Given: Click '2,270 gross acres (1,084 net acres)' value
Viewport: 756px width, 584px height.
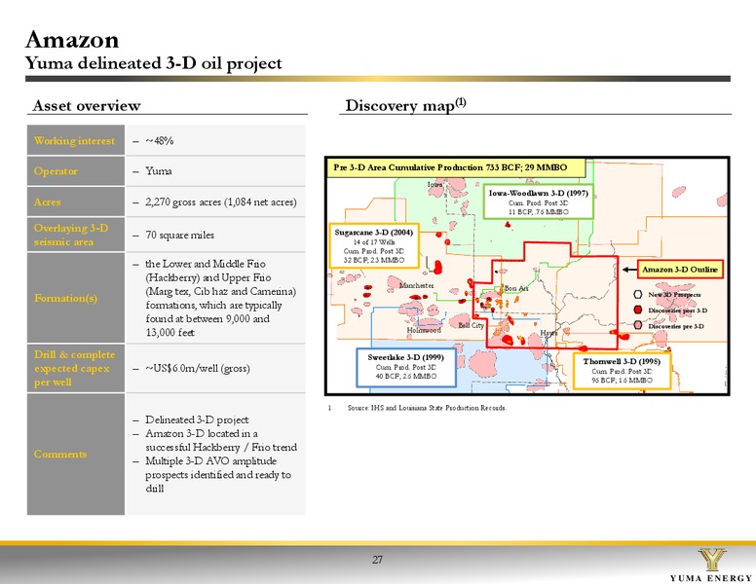Looking at the screenshot, I should 221,201.
